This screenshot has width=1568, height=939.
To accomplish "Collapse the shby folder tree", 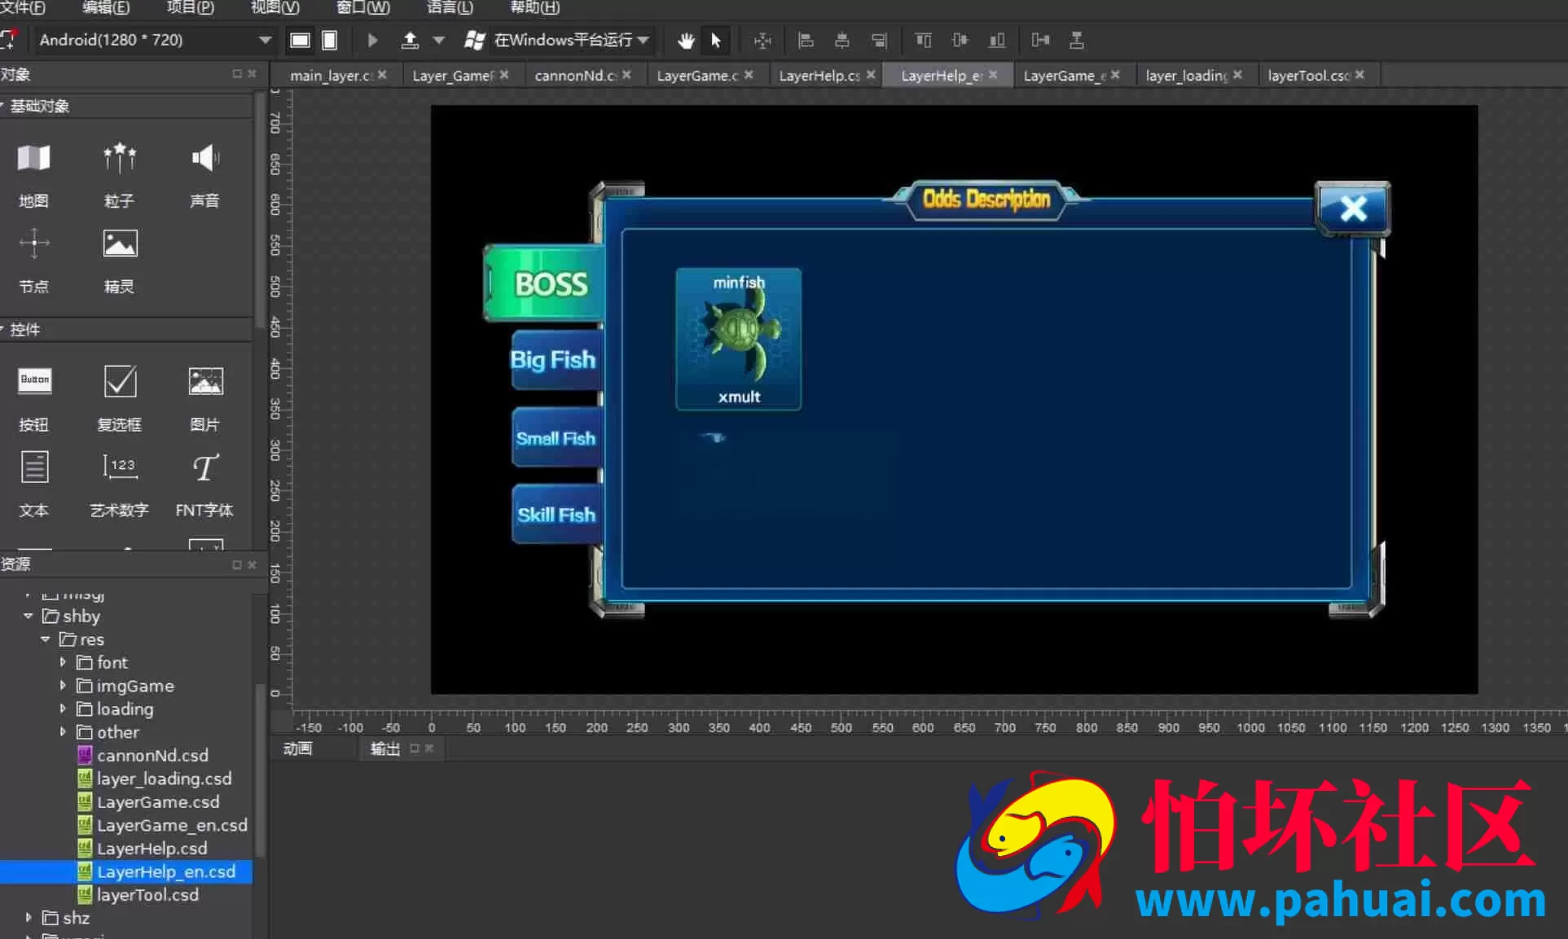I will 29,616.
